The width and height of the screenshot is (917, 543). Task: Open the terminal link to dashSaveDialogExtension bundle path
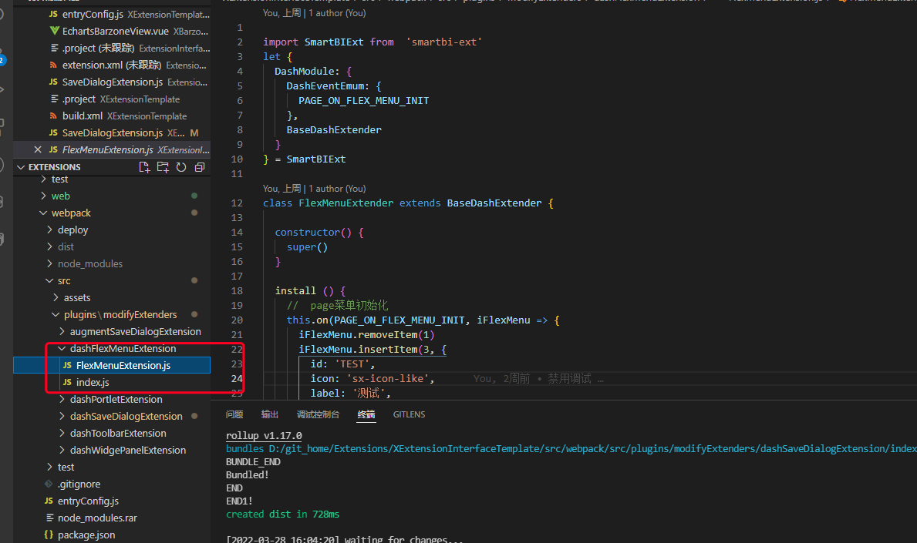593,448
